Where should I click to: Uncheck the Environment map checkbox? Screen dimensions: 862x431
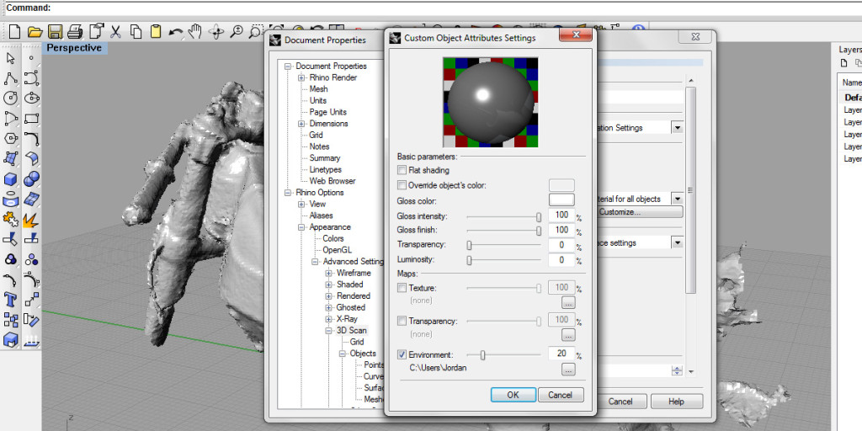tap(402, 354)
